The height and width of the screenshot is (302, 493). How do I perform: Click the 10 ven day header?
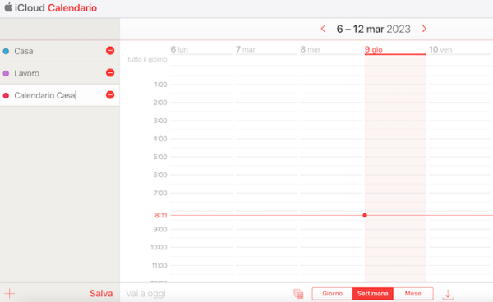click(x=440, y=49)
